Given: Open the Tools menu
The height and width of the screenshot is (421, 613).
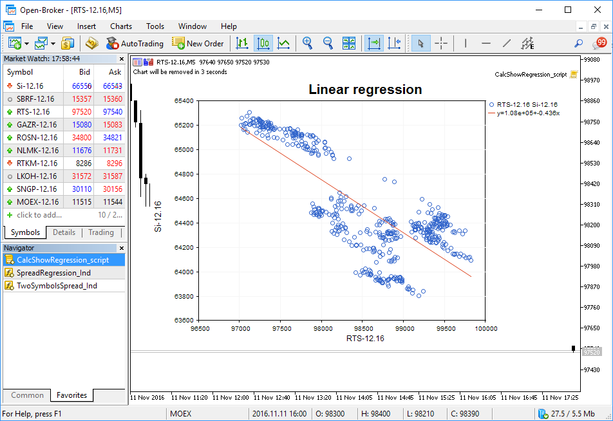Looking at the screenshot, I should (x=155, y=26).
